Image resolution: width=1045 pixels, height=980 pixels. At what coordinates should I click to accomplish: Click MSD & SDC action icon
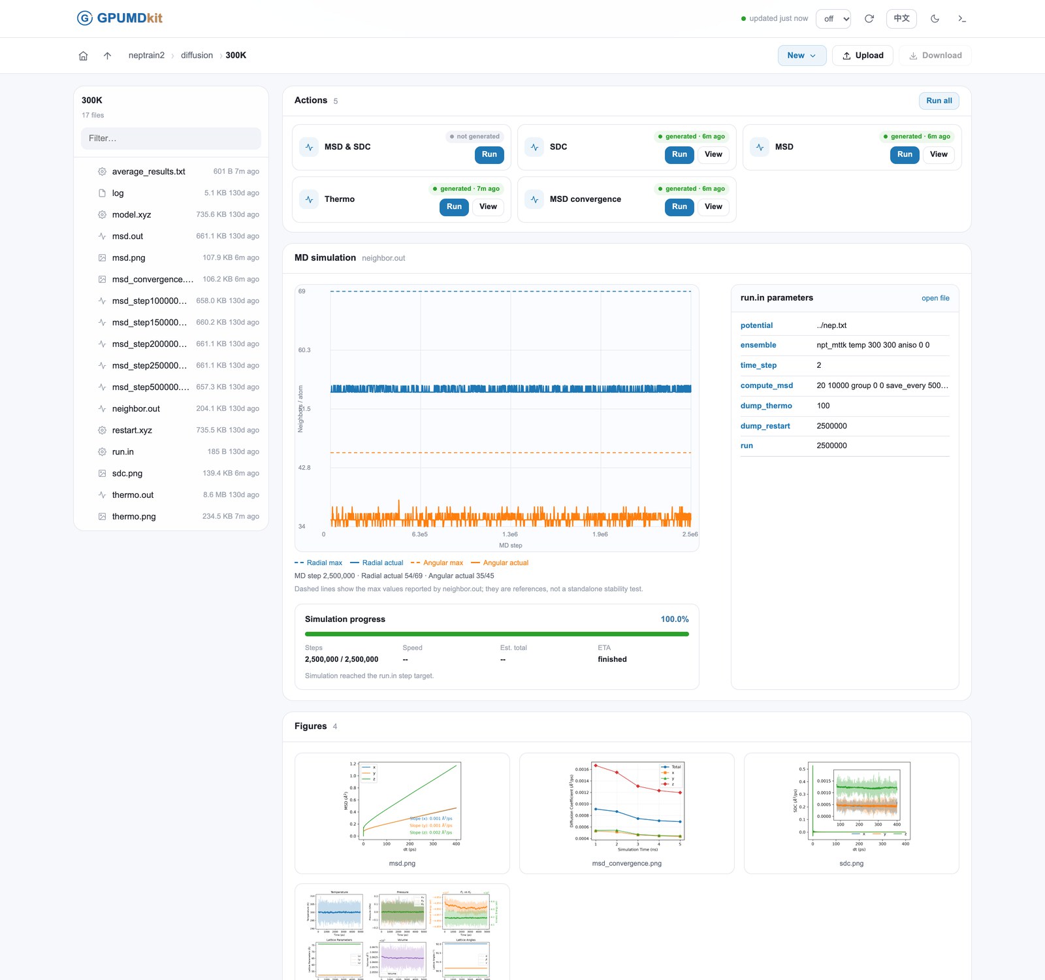[x=309, y=147]
